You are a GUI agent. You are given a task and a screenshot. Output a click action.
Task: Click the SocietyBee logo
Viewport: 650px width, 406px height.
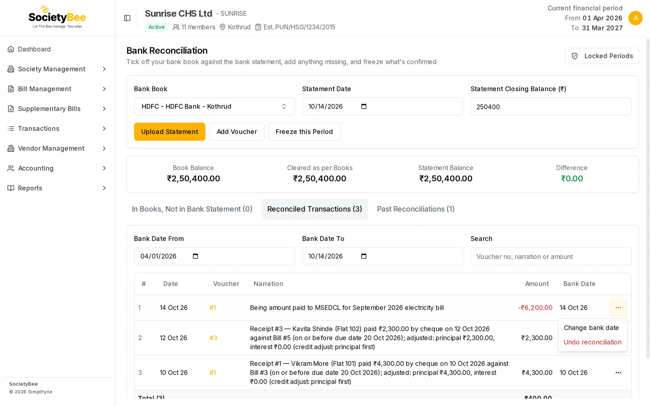[x=57, y=17]
